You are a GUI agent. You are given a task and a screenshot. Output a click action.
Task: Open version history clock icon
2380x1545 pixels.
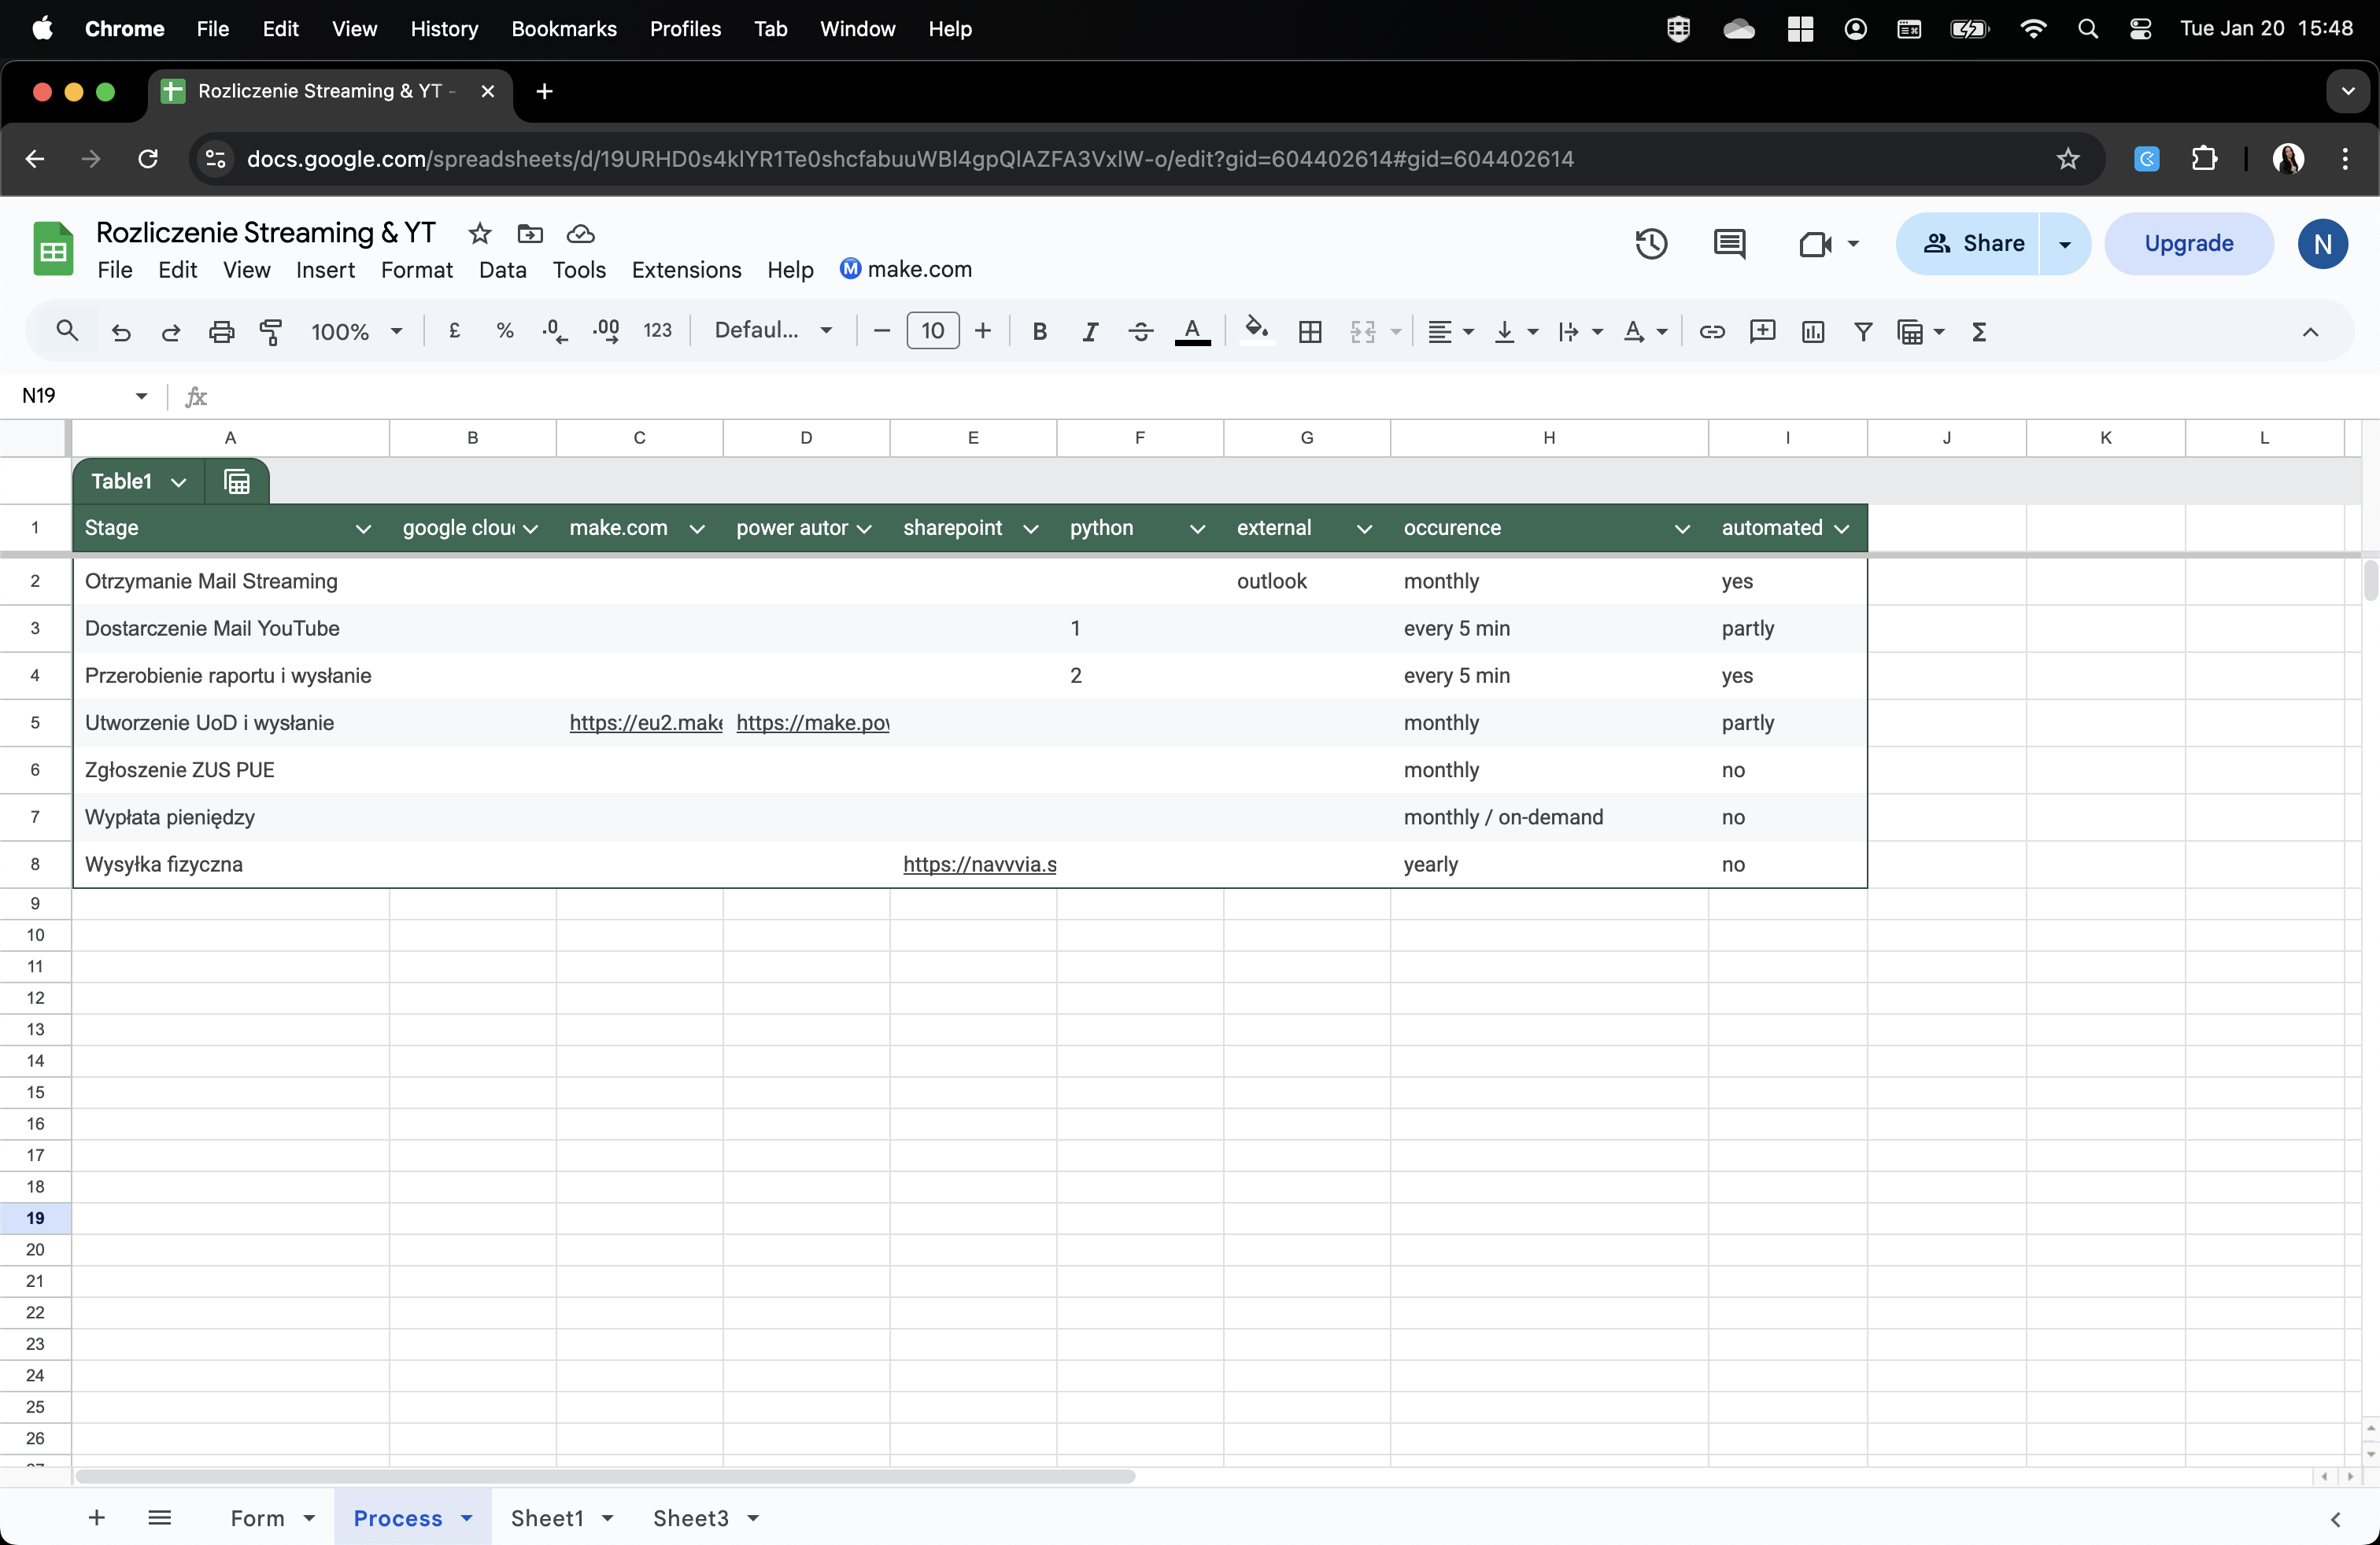pos(1650,243)
